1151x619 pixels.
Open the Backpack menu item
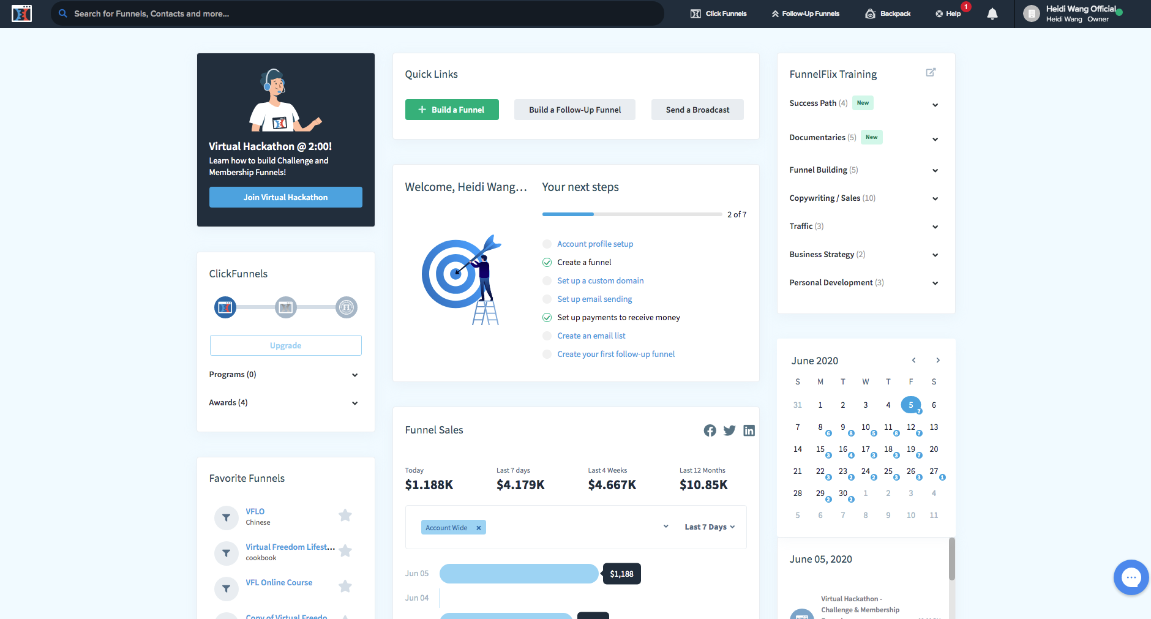888,13
